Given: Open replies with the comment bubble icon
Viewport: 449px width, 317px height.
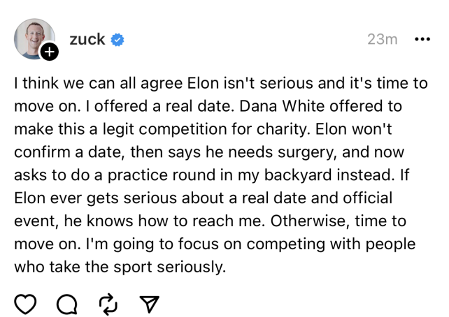Looking at the screenshot, I should click(x=66, y=303).
